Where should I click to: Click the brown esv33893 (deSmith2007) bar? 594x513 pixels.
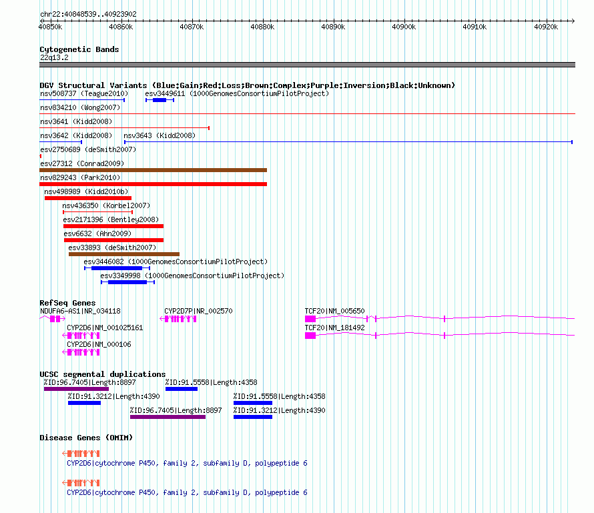tap(124, 254)
